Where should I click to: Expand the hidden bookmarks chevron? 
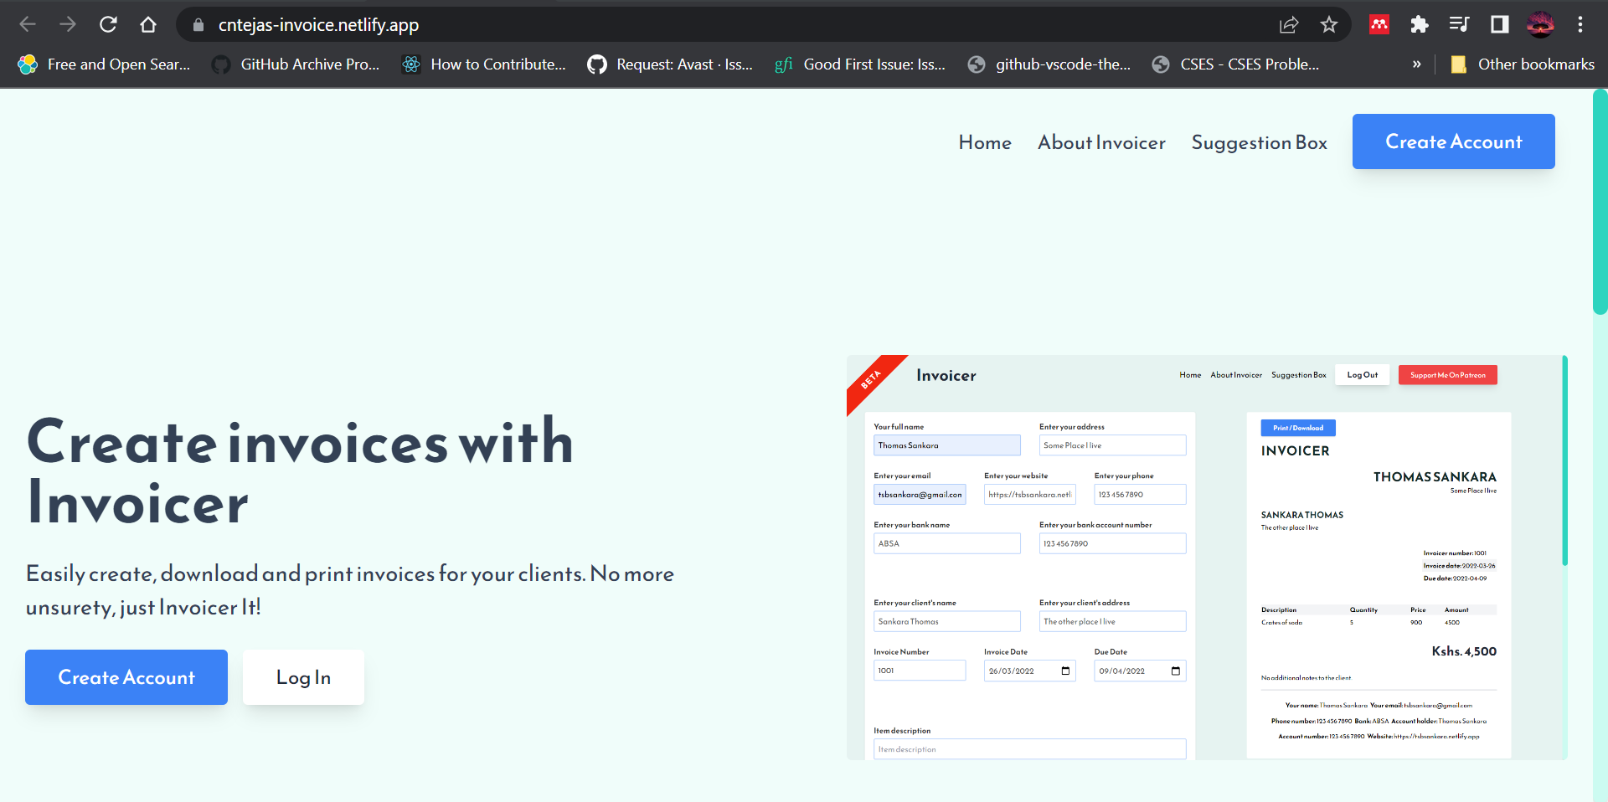tap(1417, 64)
